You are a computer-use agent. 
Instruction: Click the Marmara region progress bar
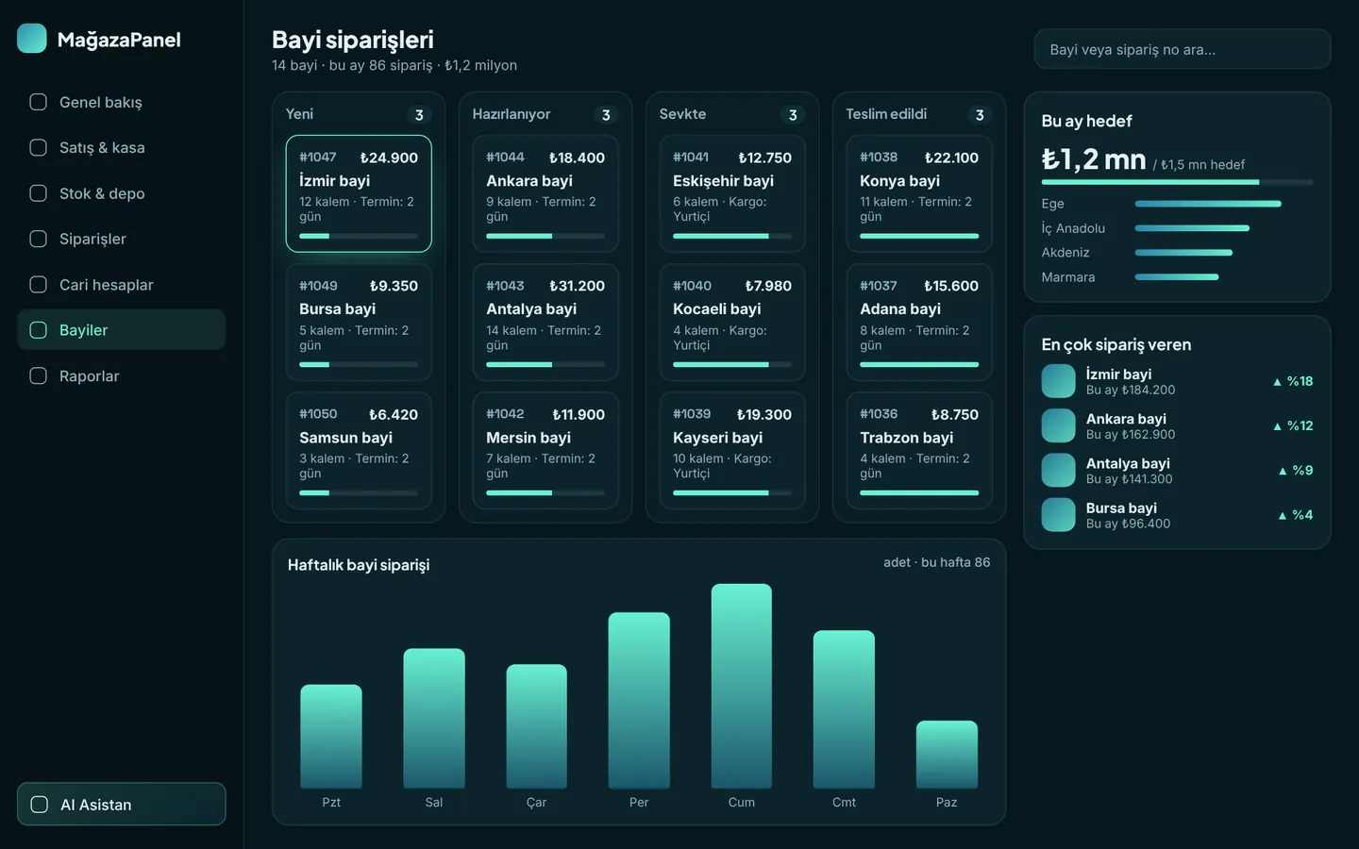click(1177, 277)
